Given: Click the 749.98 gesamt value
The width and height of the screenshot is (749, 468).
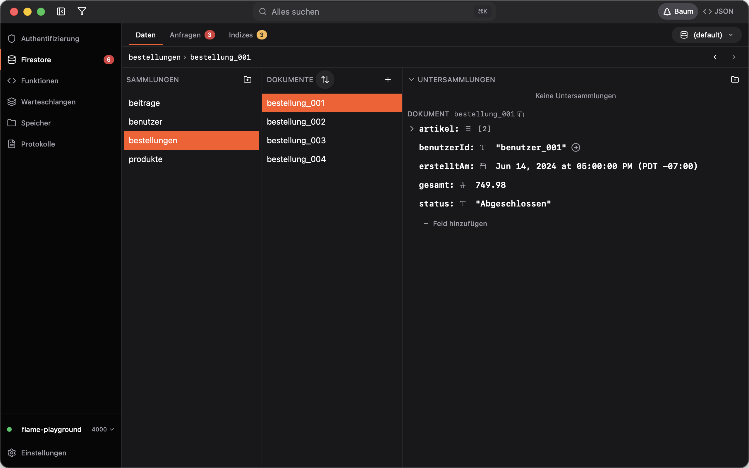Looking at the screenshot, I should [491, 185].
